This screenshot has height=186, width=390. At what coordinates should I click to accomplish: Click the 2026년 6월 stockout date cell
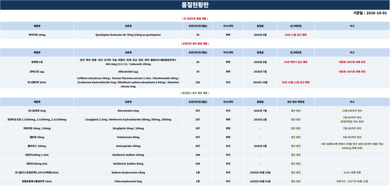click(260, 62)
